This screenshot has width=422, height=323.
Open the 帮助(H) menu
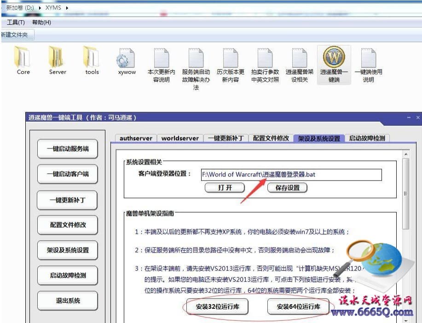pyautogui.click(x=41, y=23)
